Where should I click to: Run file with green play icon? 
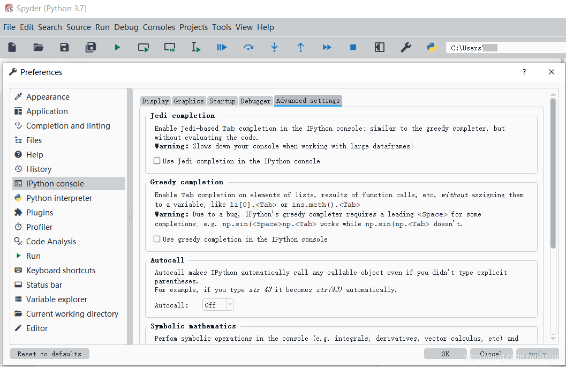point(117,47)
